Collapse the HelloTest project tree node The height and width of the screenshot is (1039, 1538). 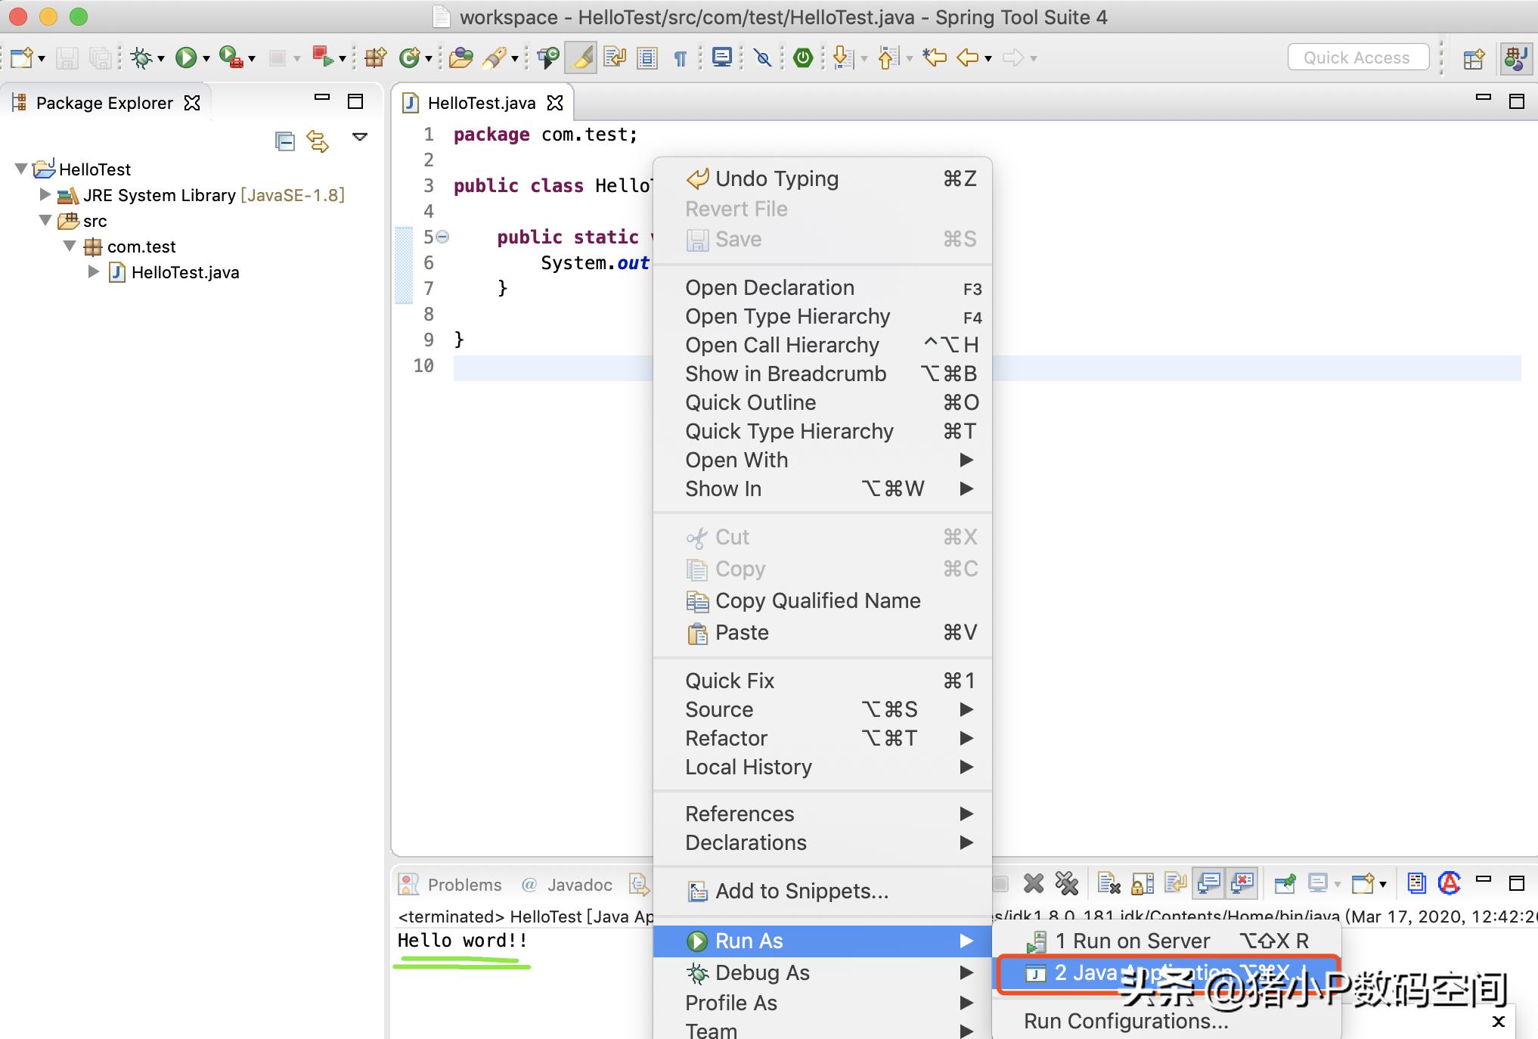(21, 169)
